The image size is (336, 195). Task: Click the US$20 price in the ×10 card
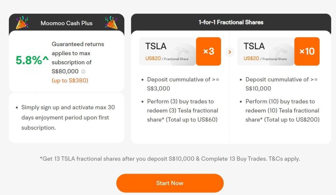[251, 58]
